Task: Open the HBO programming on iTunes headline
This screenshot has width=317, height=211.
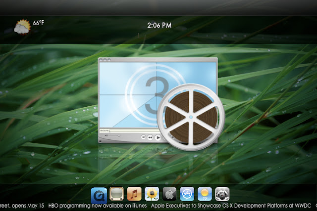Action: click(98, 206)
